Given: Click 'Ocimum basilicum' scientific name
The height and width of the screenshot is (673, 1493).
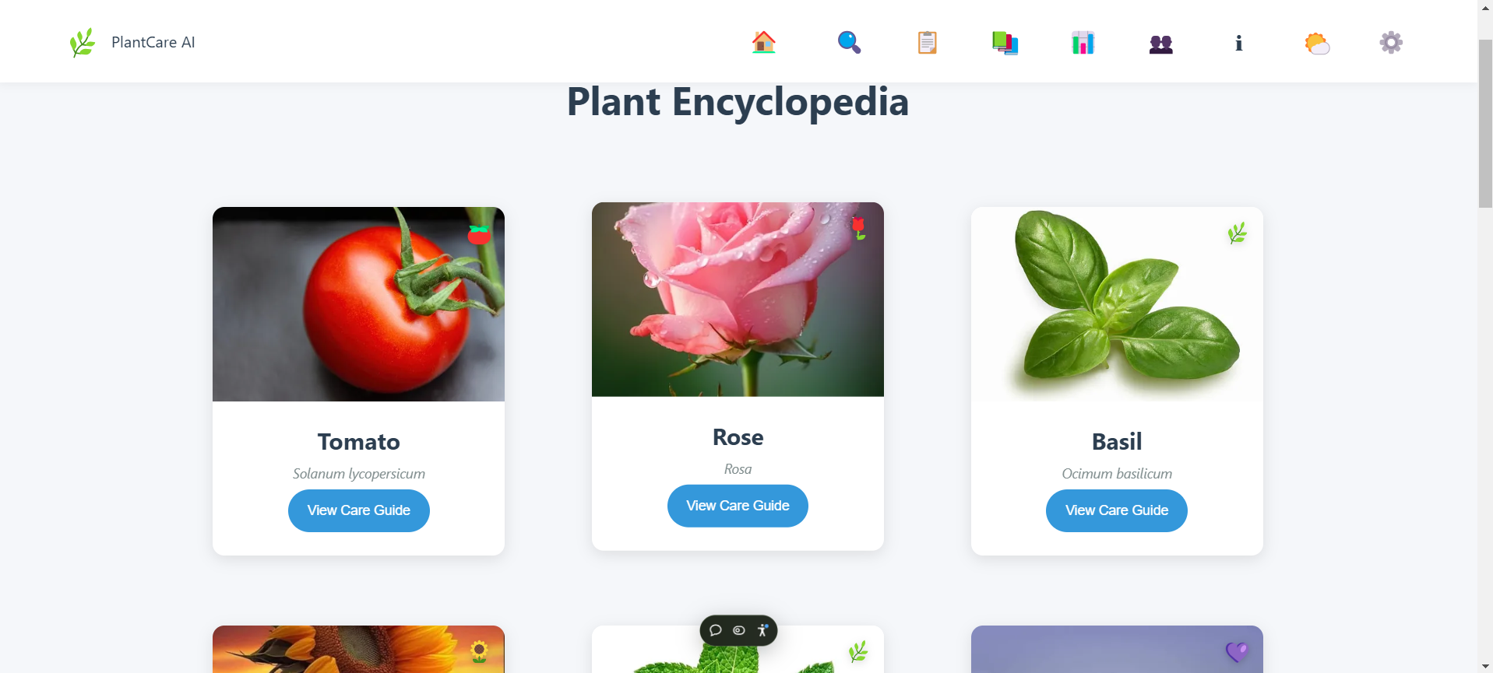Looking at the screenshot, I should 1117,474.
